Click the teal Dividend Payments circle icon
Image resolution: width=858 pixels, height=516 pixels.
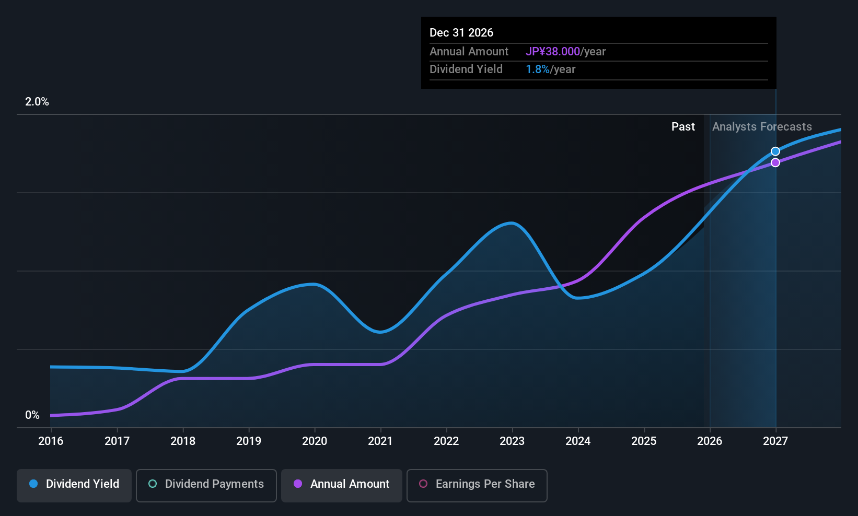tap(153, 484)
